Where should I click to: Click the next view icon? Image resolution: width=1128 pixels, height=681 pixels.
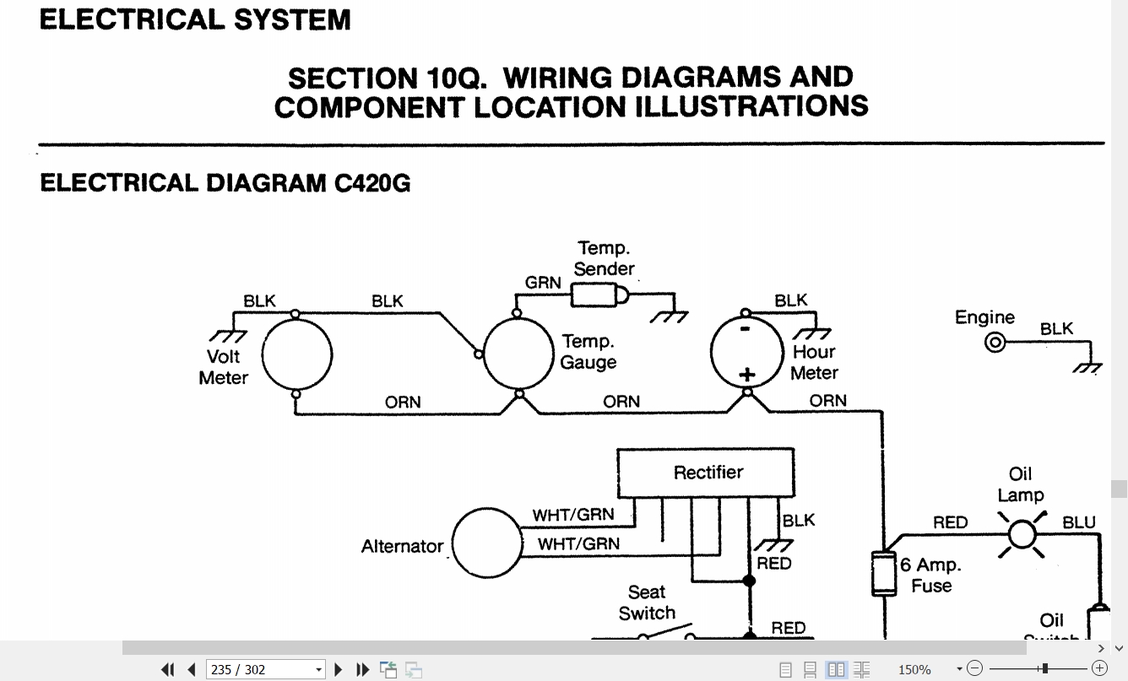(x=414, y=669)
